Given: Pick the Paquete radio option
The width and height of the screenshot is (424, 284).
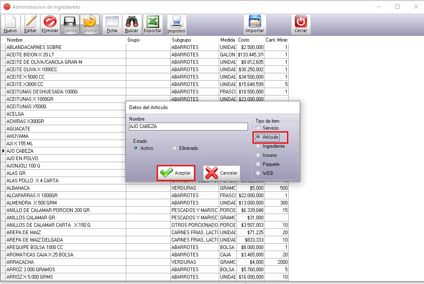Looking at the screenshot, I should [x=258, y=164].
